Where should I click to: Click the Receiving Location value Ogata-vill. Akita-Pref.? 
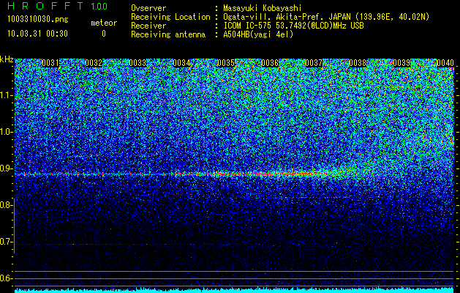pos(274,17)
